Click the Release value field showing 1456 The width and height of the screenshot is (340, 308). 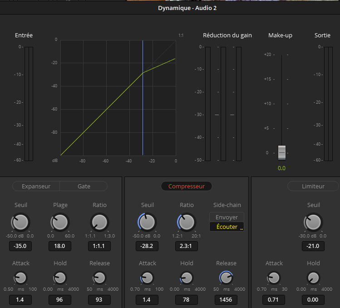226,300
